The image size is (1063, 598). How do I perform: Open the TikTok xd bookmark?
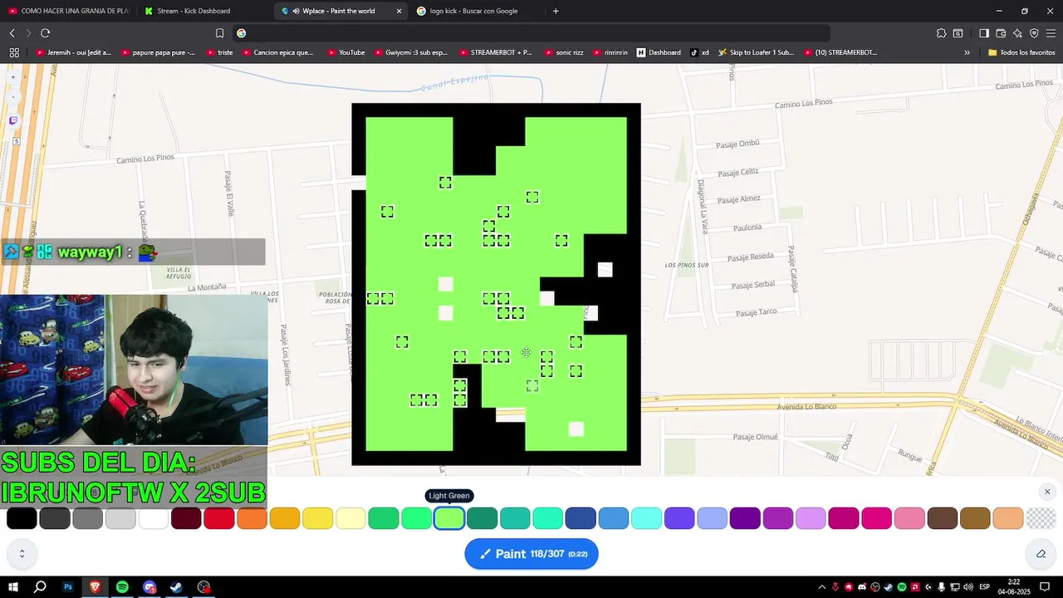pos(699,52)
